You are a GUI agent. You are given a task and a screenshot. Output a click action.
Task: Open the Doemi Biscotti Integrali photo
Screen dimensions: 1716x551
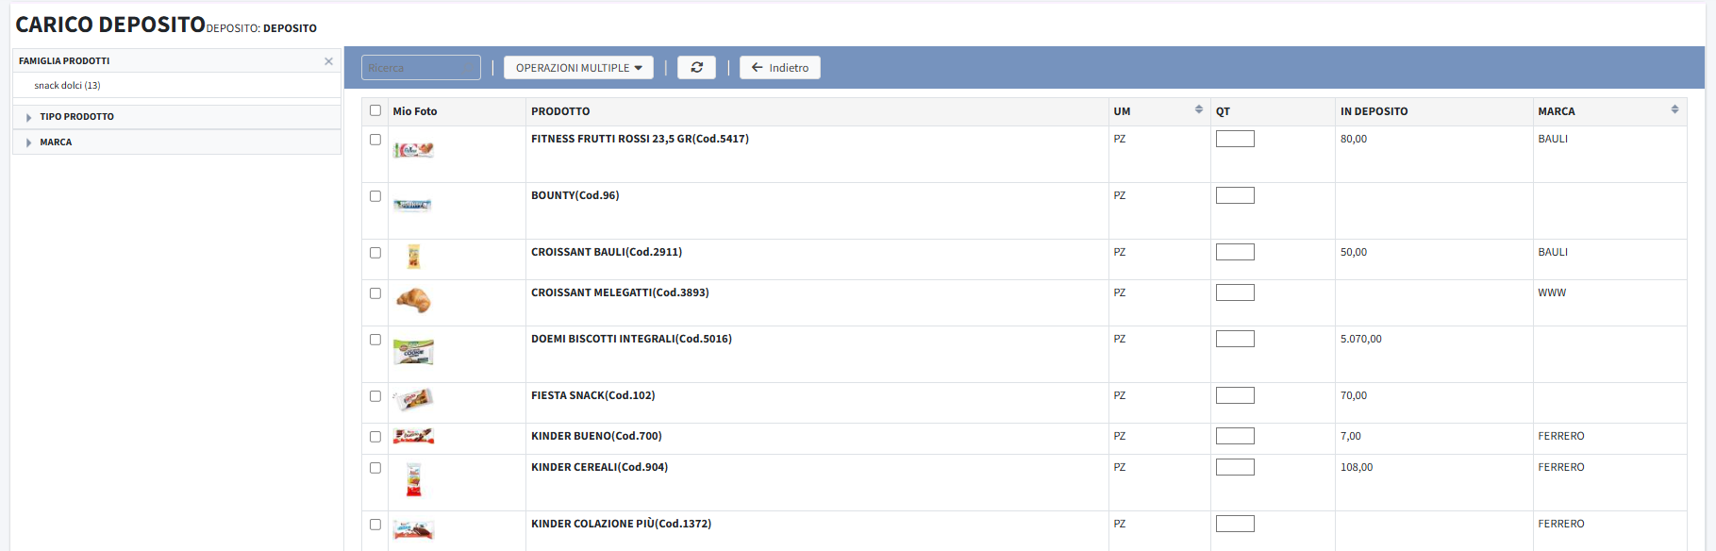[413, 352]
